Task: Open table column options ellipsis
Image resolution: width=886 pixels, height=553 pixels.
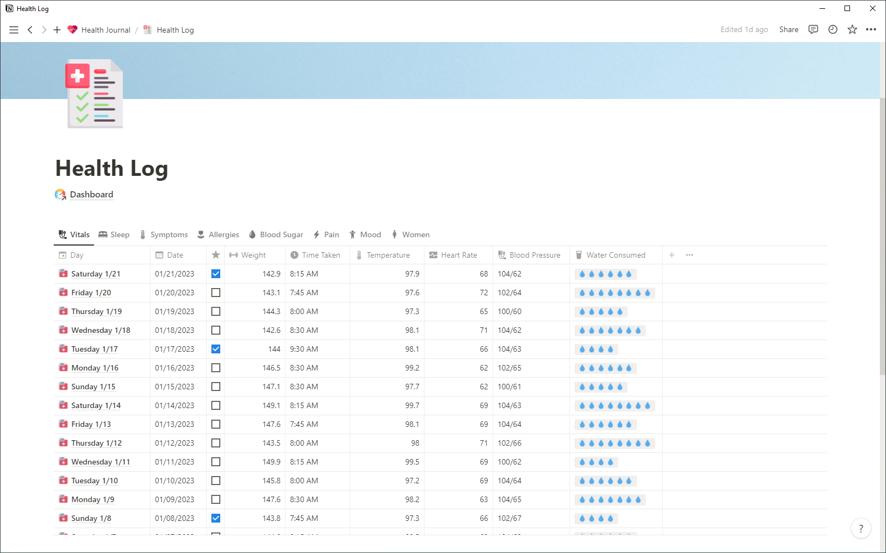Action: 690,255
